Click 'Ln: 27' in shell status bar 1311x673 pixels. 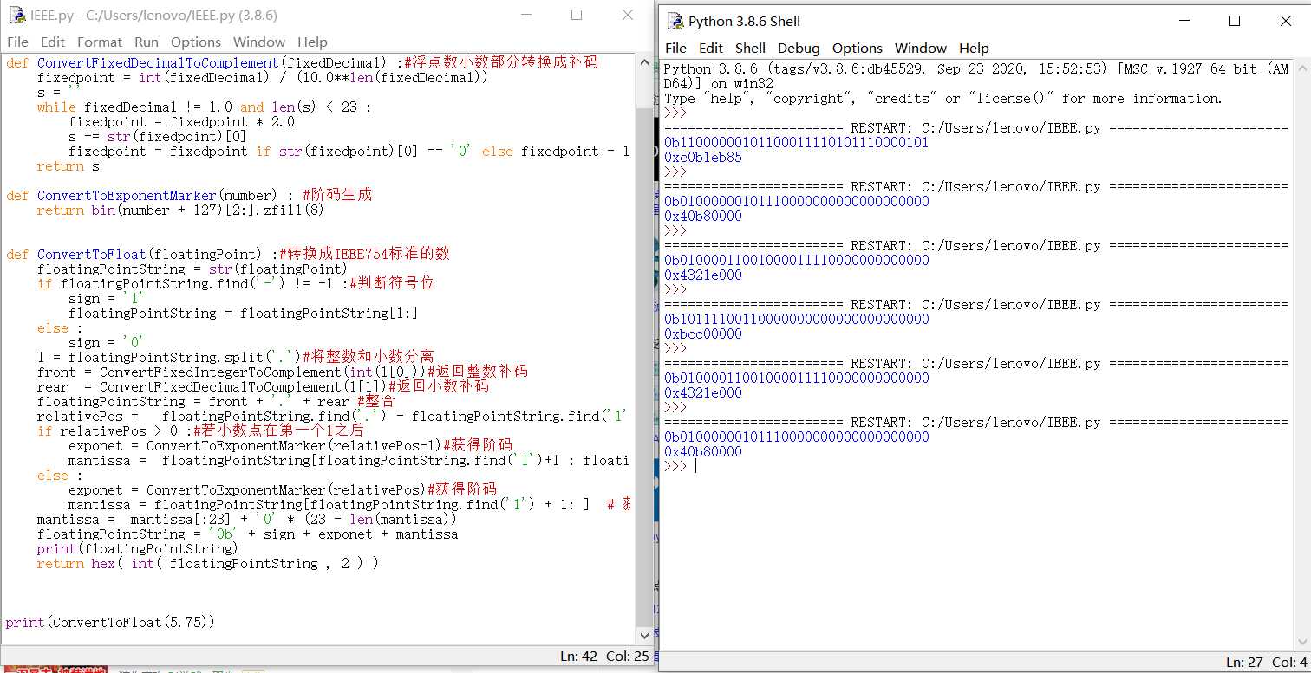click(1244, 662)
